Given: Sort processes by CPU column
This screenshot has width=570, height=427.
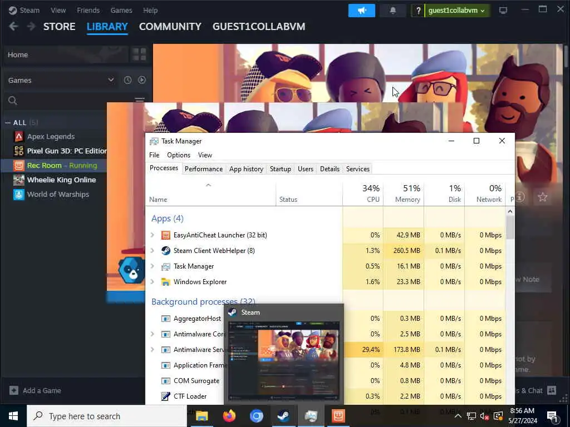Looking at the screenshot, I should 363,193.
